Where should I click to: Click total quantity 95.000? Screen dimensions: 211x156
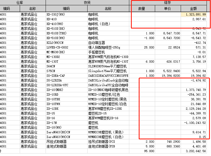pos(142,151)
